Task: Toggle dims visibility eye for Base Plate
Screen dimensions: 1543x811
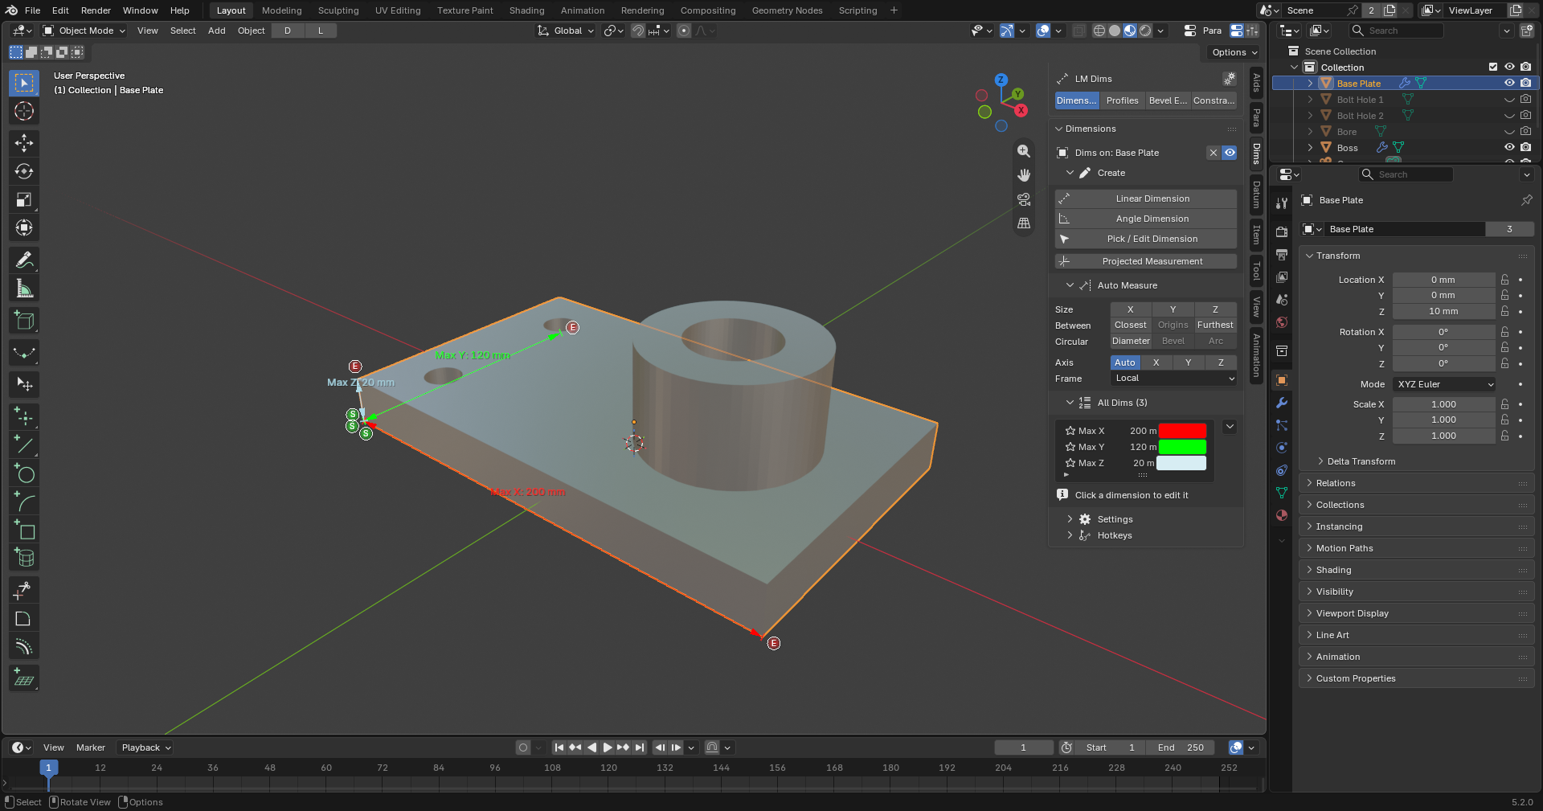Action: pos(1230,153)
